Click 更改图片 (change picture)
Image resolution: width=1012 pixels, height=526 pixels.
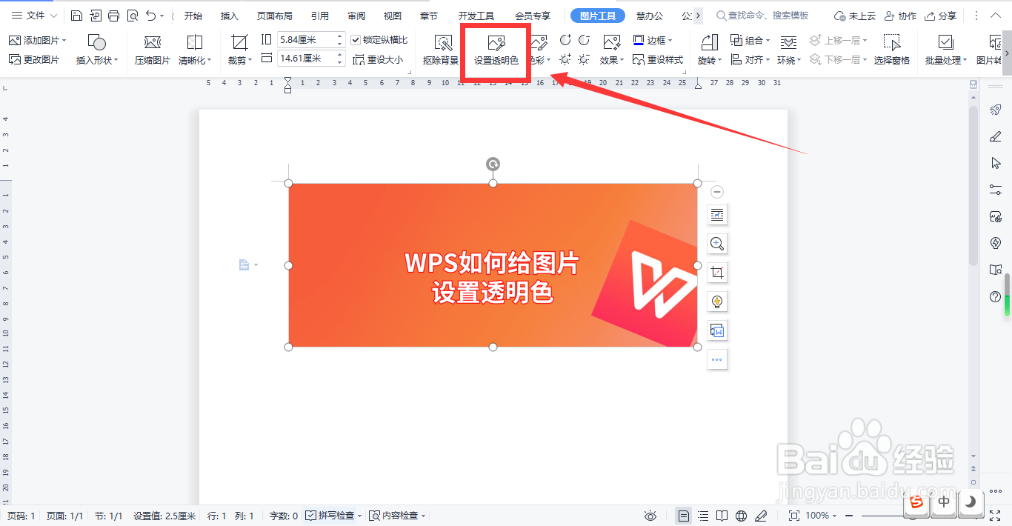(34, 60)
